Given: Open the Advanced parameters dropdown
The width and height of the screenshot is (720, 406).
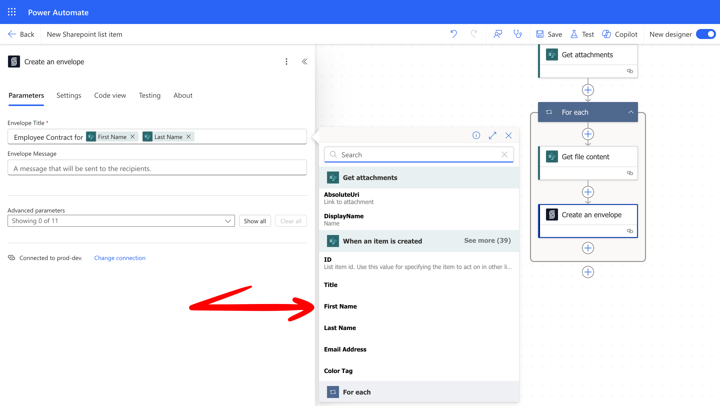Looking at the screenshot, I should [228, 220].
